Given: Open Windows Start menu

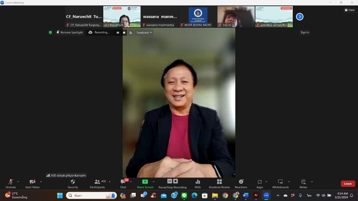Looking at the screenshot, I should click(x=60, y=195).
